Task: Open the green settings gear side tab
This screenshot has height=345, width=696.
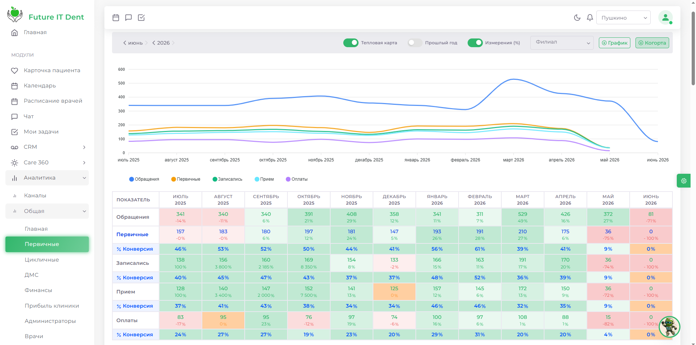Action: pos(684,181)
